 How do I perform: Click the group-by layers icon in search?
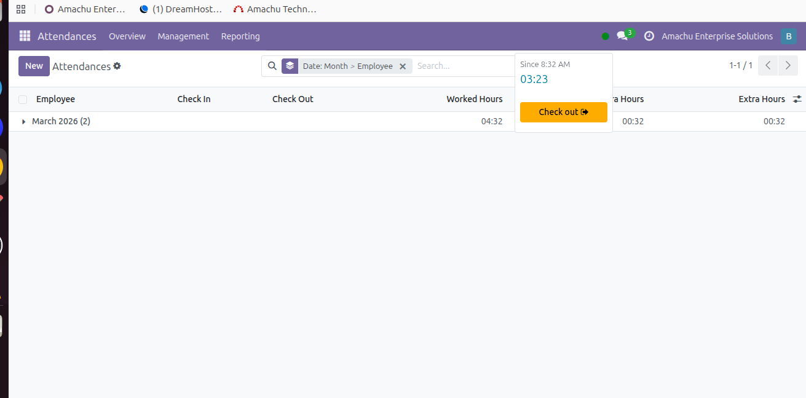click(x=290, y=66)
